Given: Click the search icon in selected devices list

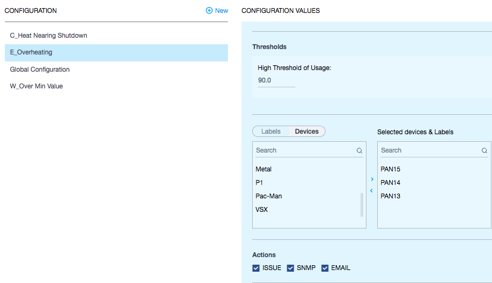Looking at the screenshot, I should (484, 151).
